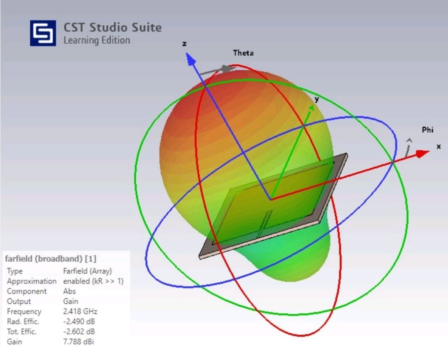Click the 'Gain' label beside 7.788 dBi
The image size is (448, 347).
[x=14, y=342]
